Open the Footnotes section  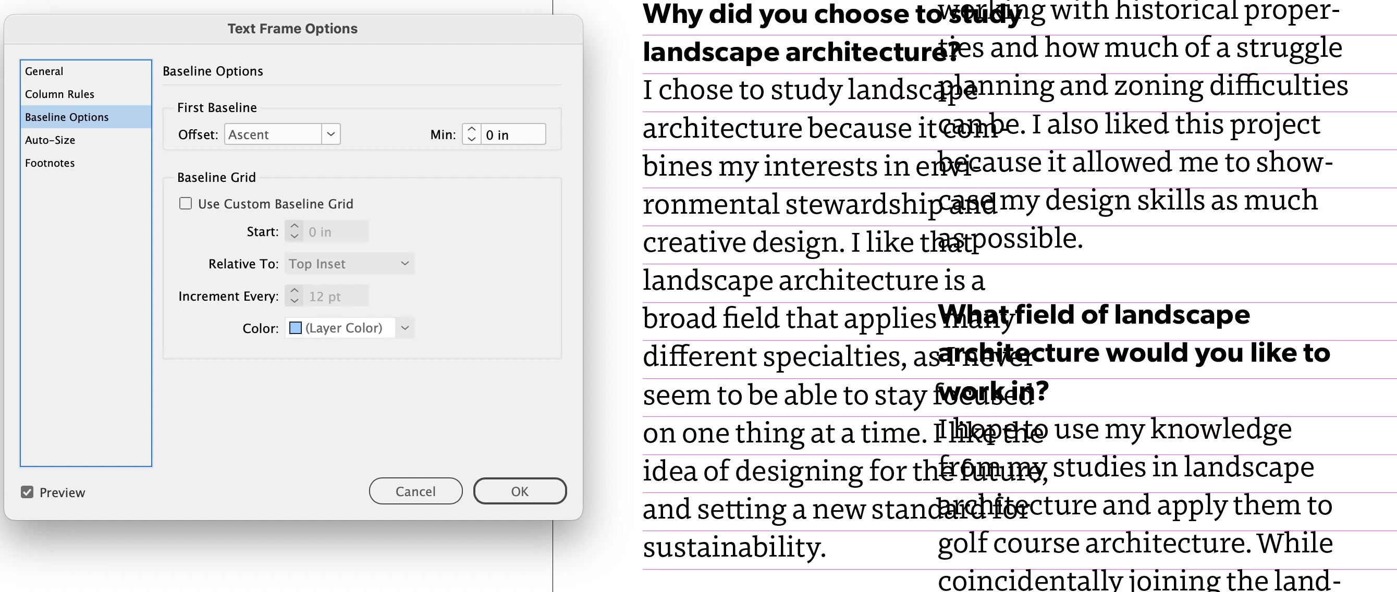coord(50,163)
